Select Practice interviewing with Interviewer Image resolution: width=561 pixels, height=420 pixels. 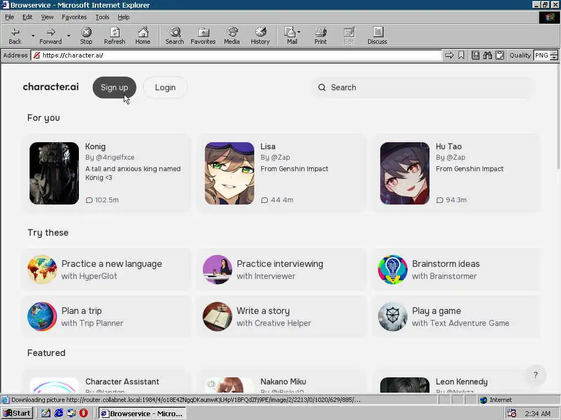point(282,270)
